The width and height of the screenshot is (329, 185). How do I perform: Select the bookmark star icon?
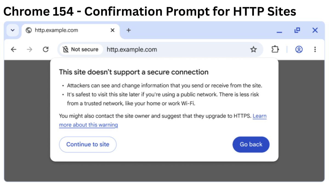[254, 50]
